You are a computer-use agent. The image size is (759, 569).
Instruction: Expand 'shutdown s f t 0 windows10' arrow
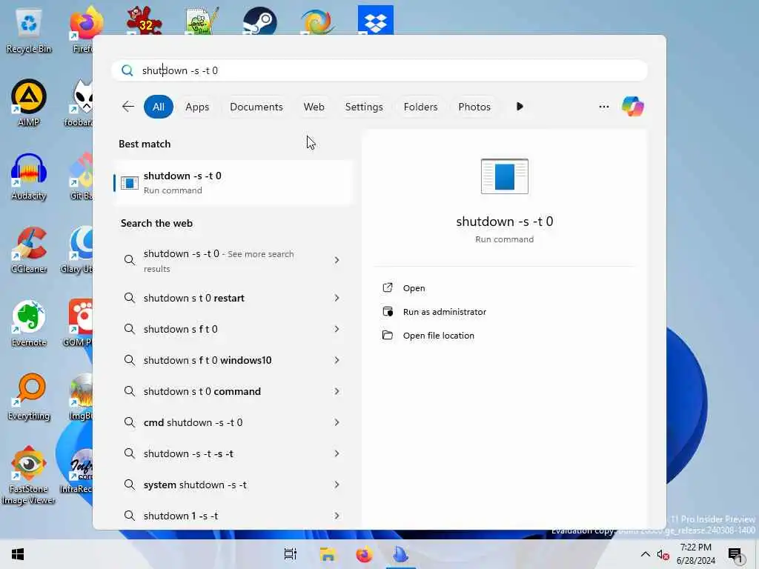click(x=337, y=361)
